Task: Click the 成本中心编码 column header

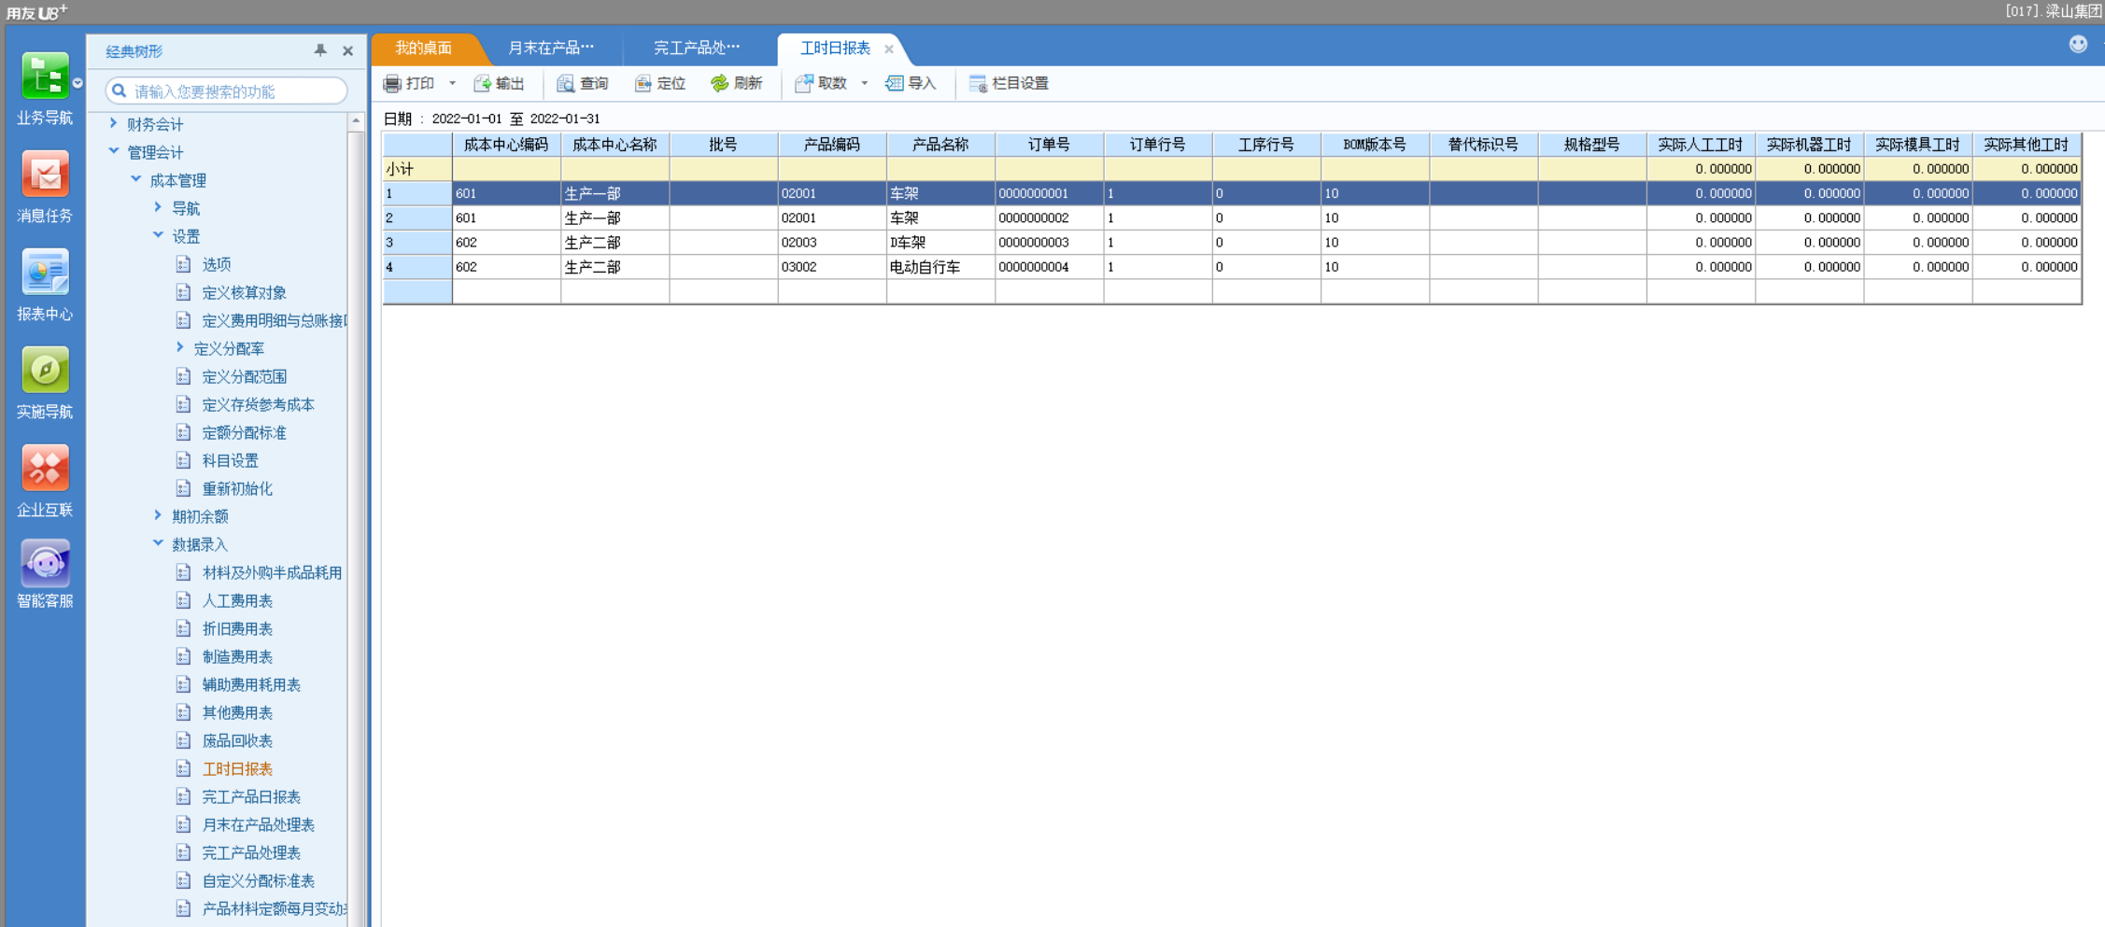Action: tap(506, 145)
